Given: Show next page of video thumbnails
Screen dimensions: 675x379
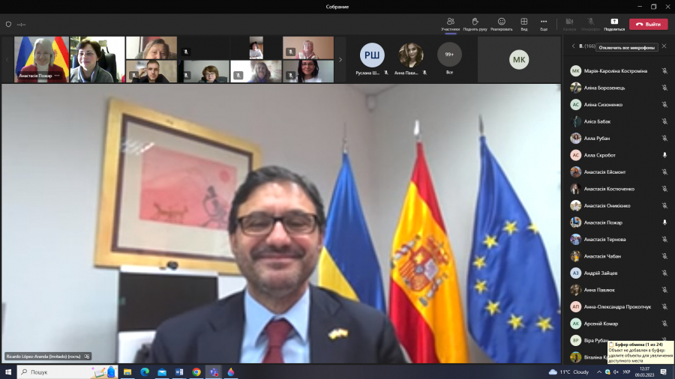Looking at the screenshot, I should (340, 60).
